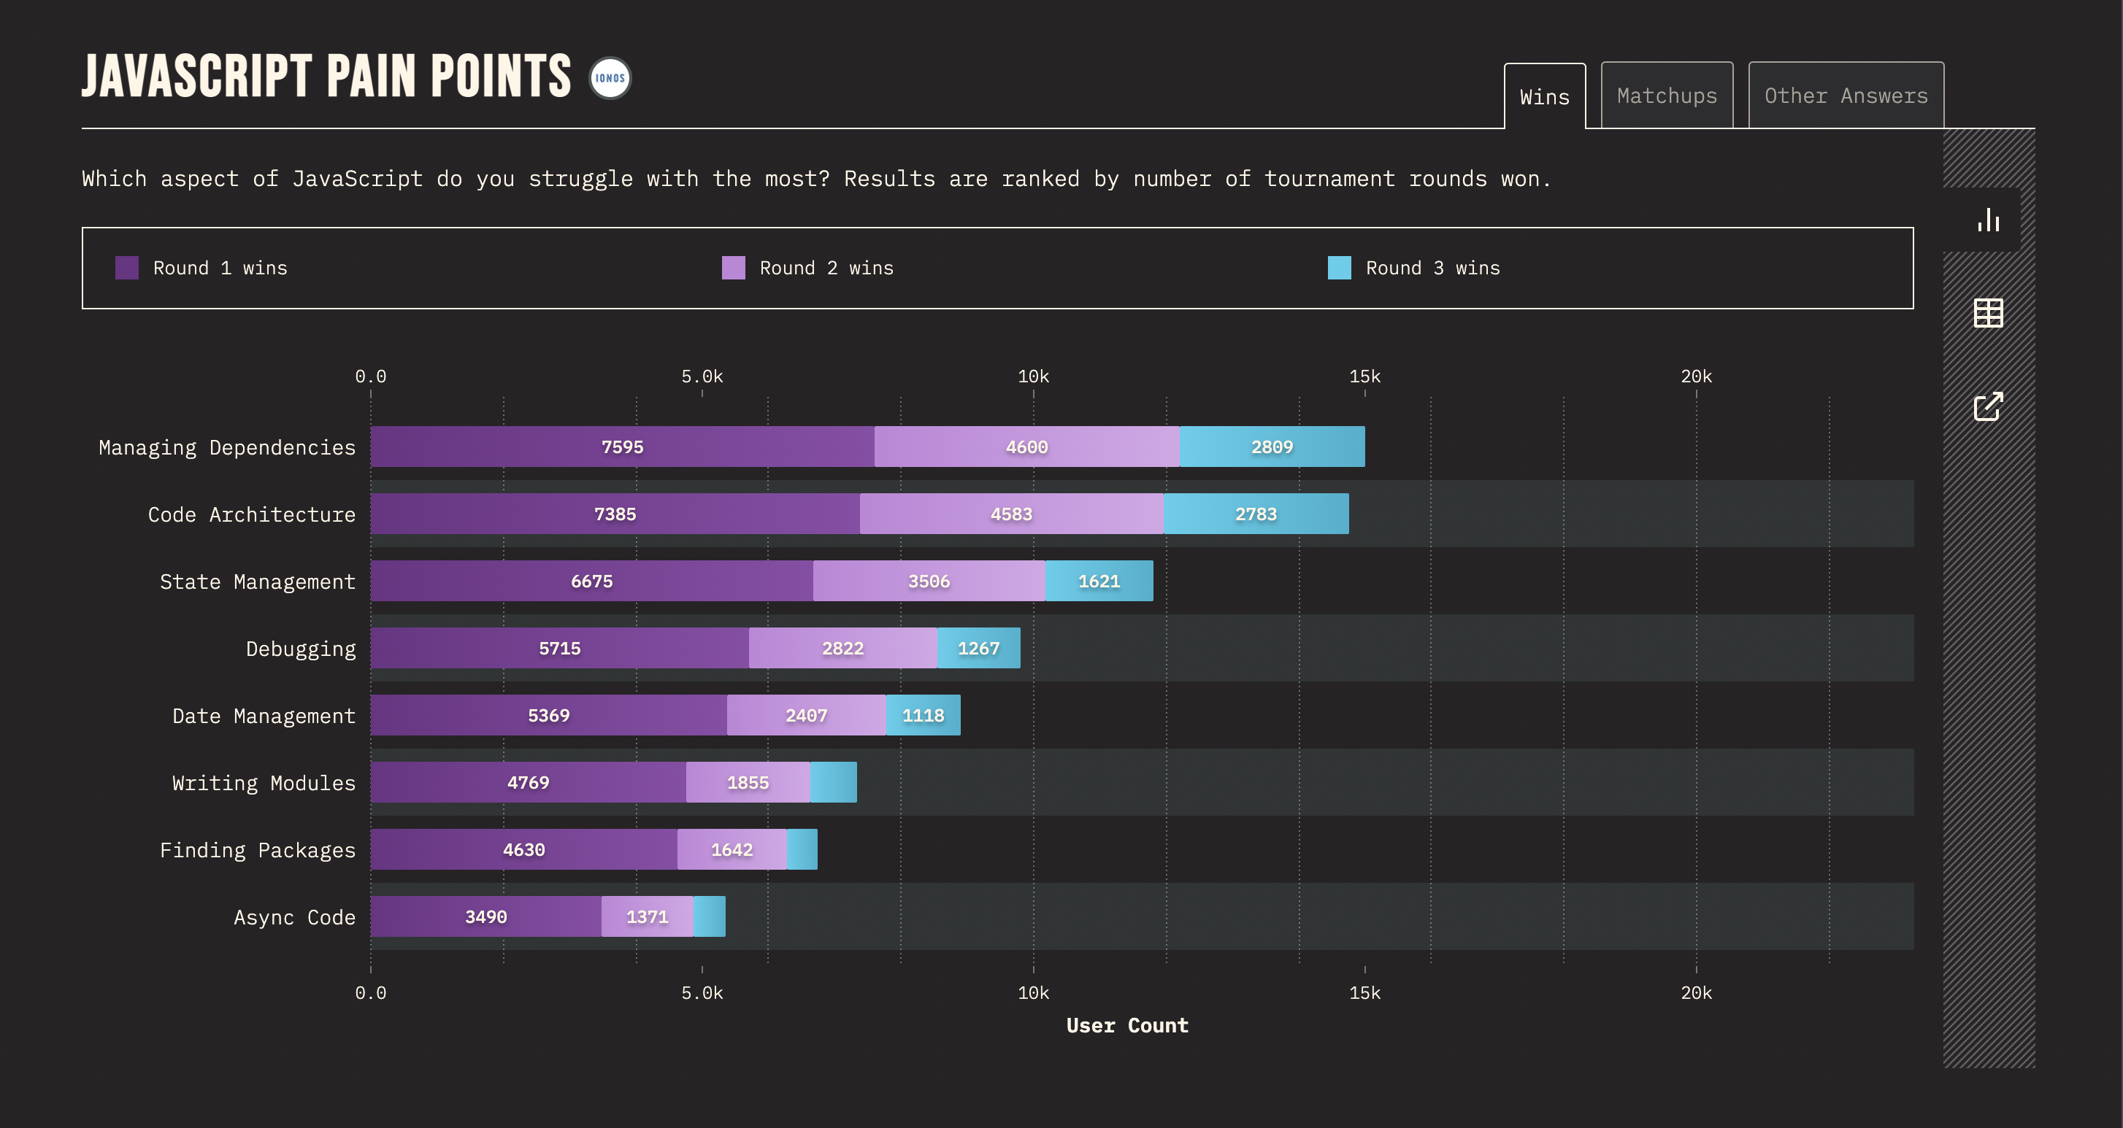Click the Round 1 wins legend label
This screenshot has height=1128, width=2123.
[x=220, y=268]
